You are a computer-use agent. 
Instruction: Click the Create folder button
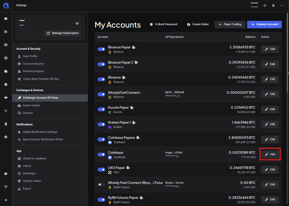(198, 24)
